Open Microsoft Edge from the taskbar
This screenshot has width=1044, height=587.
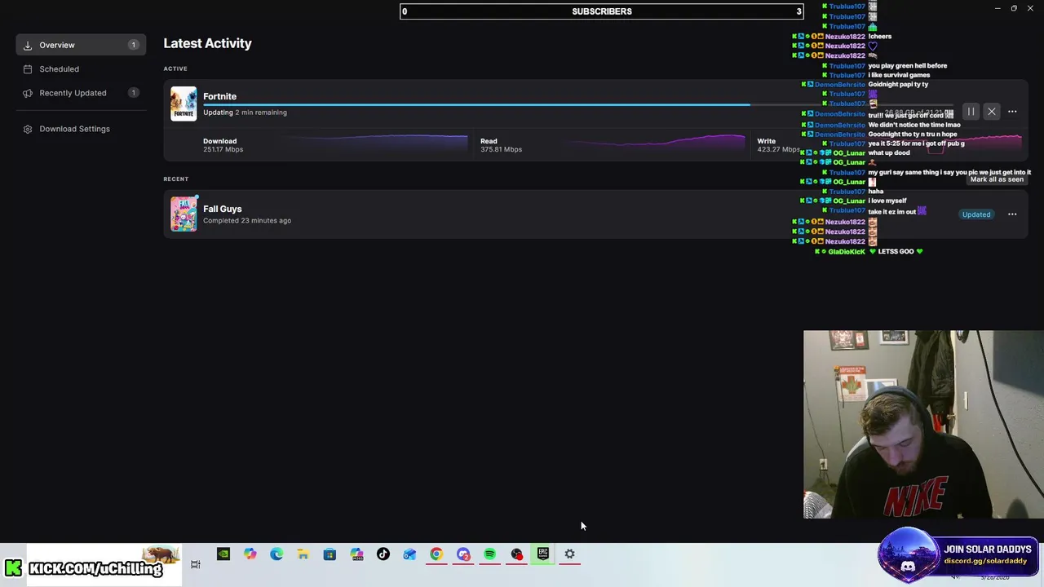276,554
